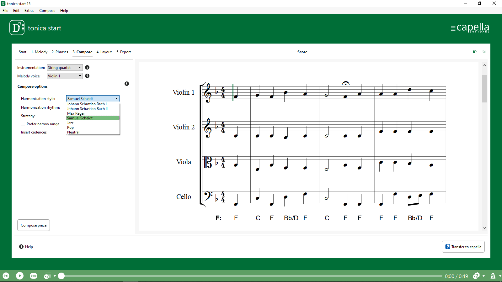Click the fermata note in Violin 1
This screenshot has width=502, height=282.
(x=345, y=97)
